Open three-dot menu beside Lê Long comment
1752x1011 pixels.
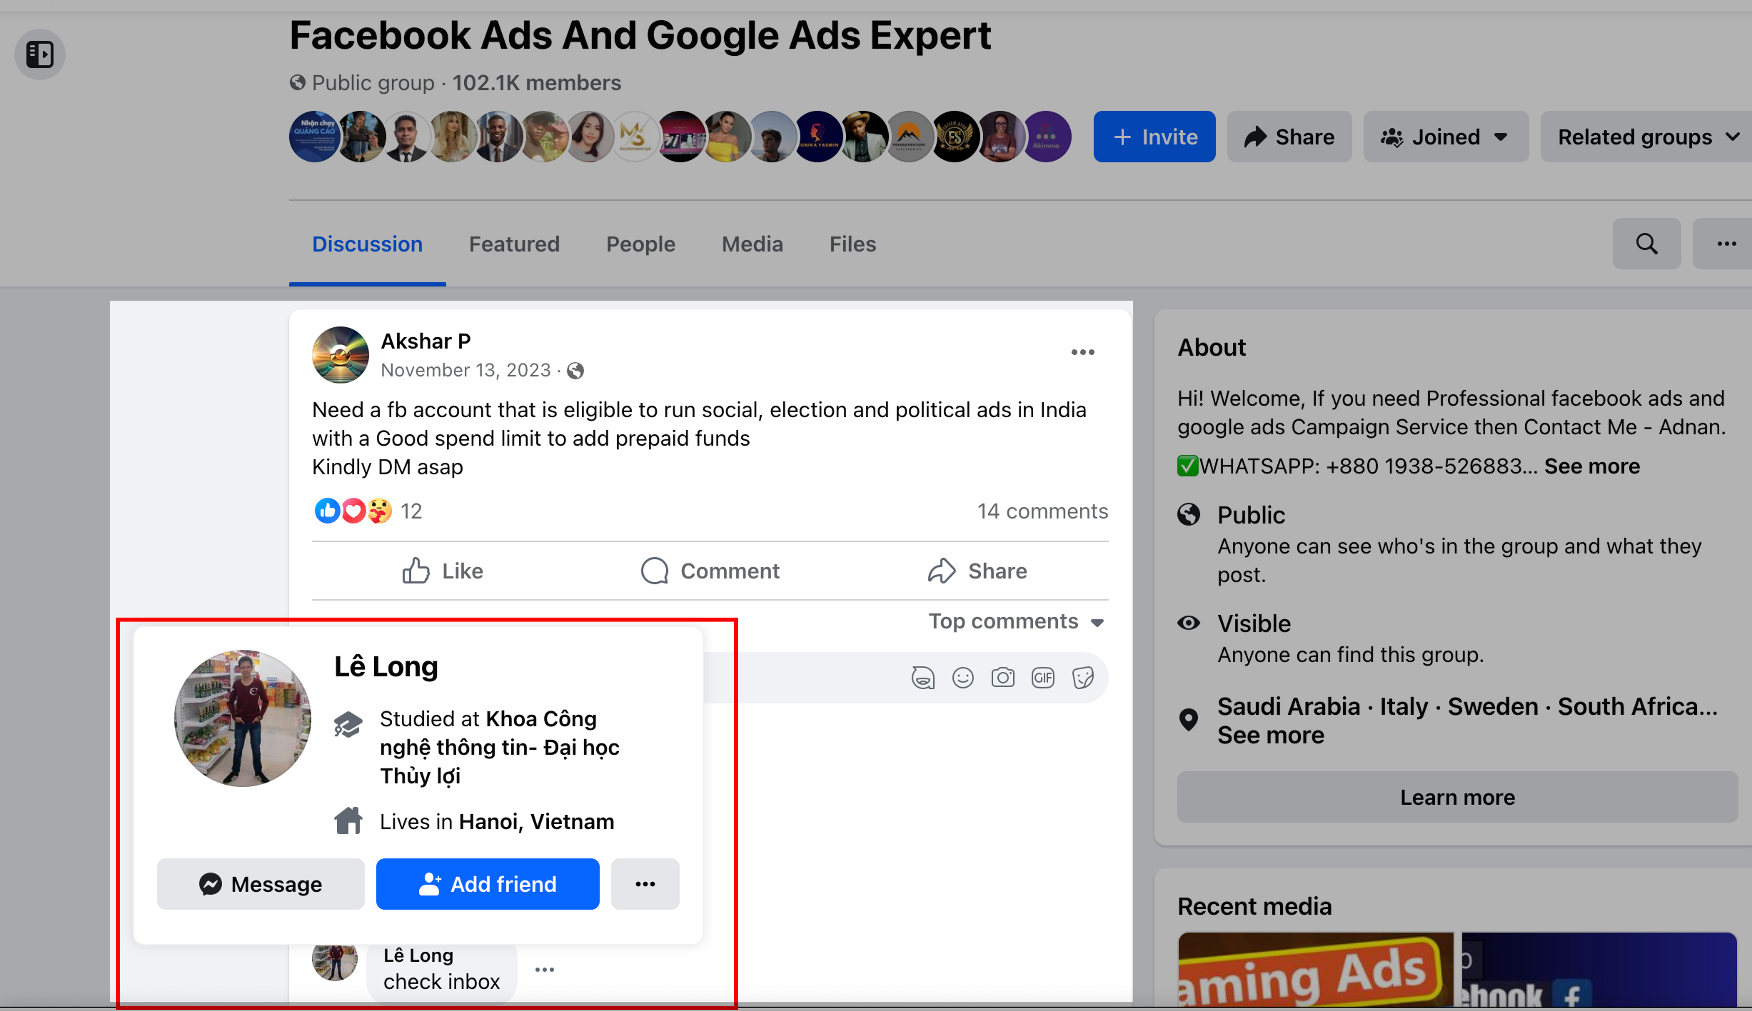[x=544, y=969]
